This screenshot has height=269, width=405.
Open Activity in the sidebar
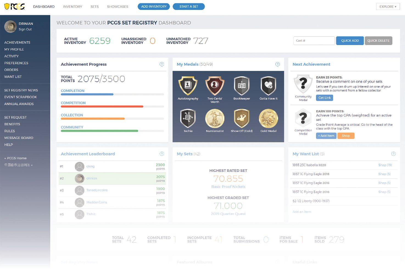pos(12,56)
